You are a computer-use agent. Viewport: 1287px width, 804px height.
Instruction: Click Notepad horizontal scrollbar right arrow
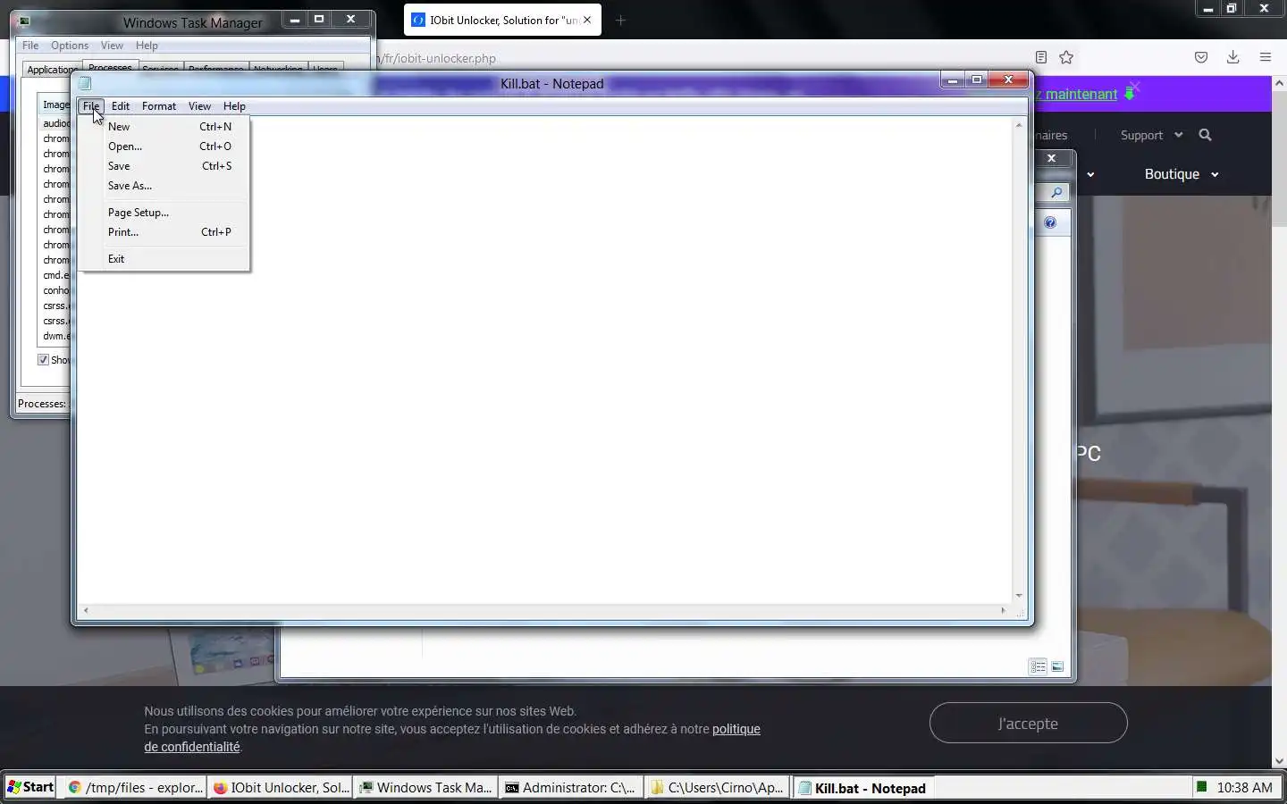[1003, 611]
